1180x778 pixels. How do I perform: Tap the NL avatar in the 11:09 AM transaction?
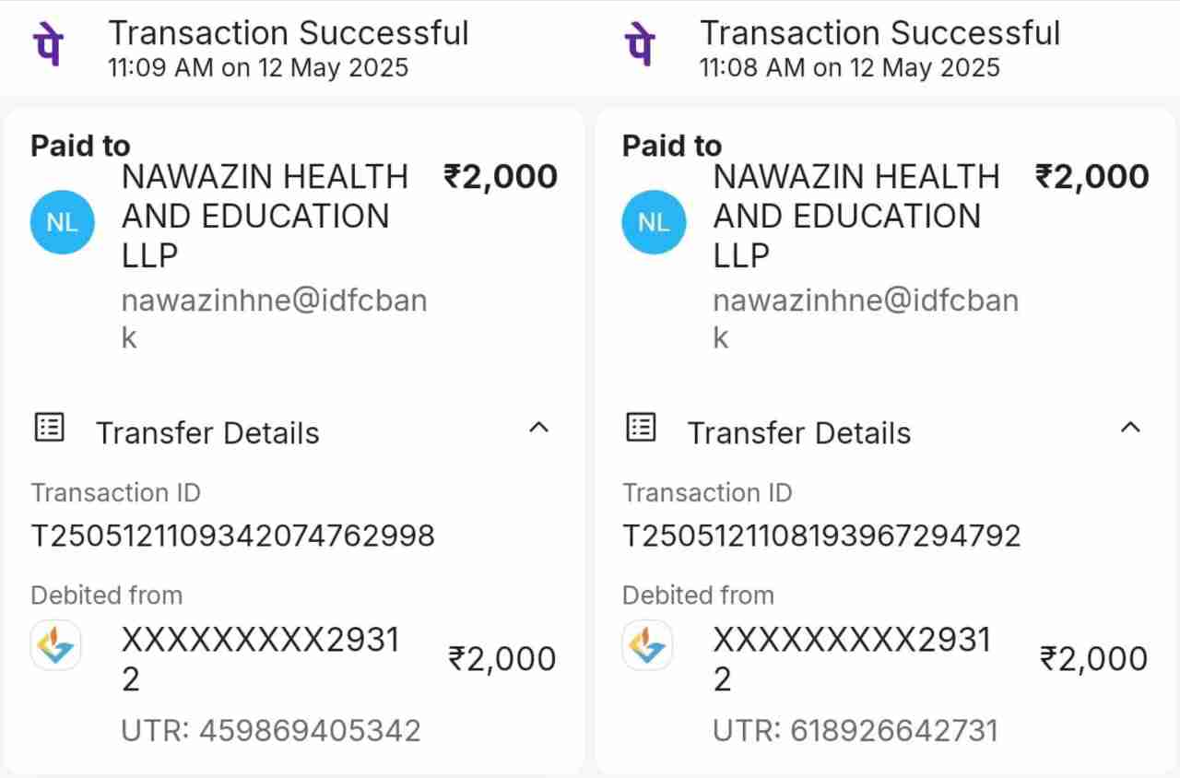[x=62, y=222]
